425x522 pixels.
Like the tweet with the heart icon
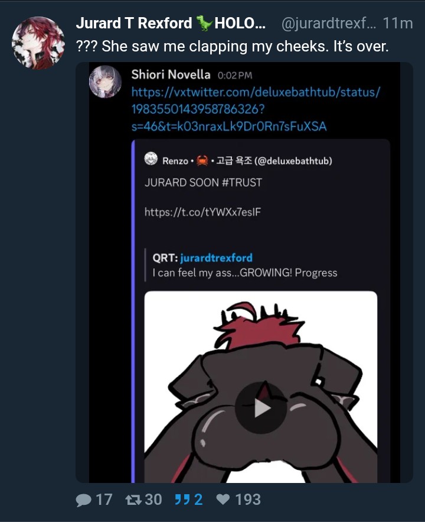223,499
